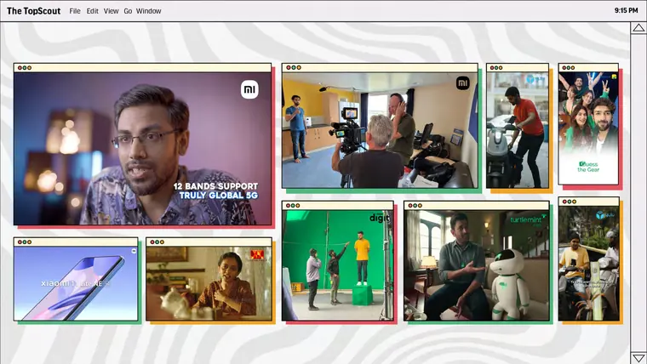
Task: Click the scroll up arrow
Action: pyautogui.click(x=638, y=27)
